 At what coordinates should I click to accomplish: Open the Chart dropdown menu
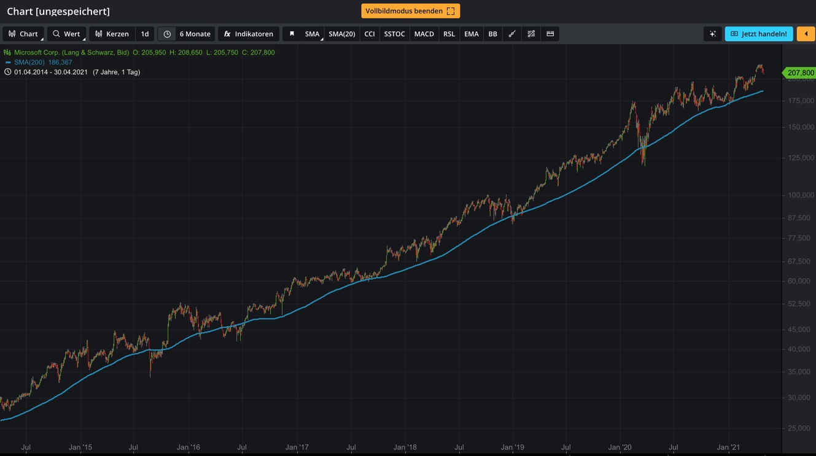click(x=23, y=34)
